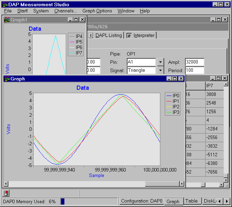This screenshot has width=232, height=207.
Task: Click the Graph1 window title icon
Action: tap(7, 20)
